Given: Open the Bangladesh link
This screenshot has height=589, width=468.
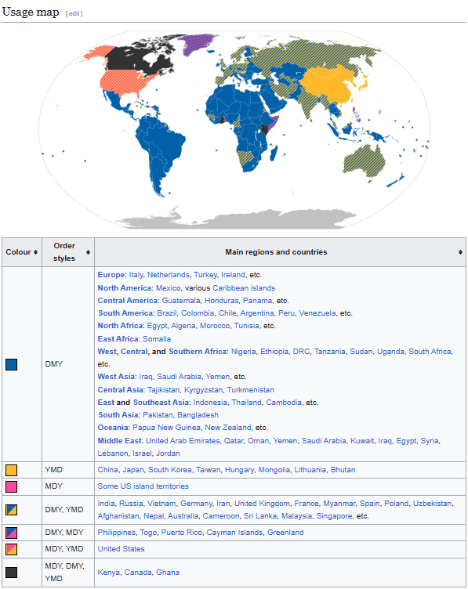Looking at the screenshot, I should (x=198, y=414).
